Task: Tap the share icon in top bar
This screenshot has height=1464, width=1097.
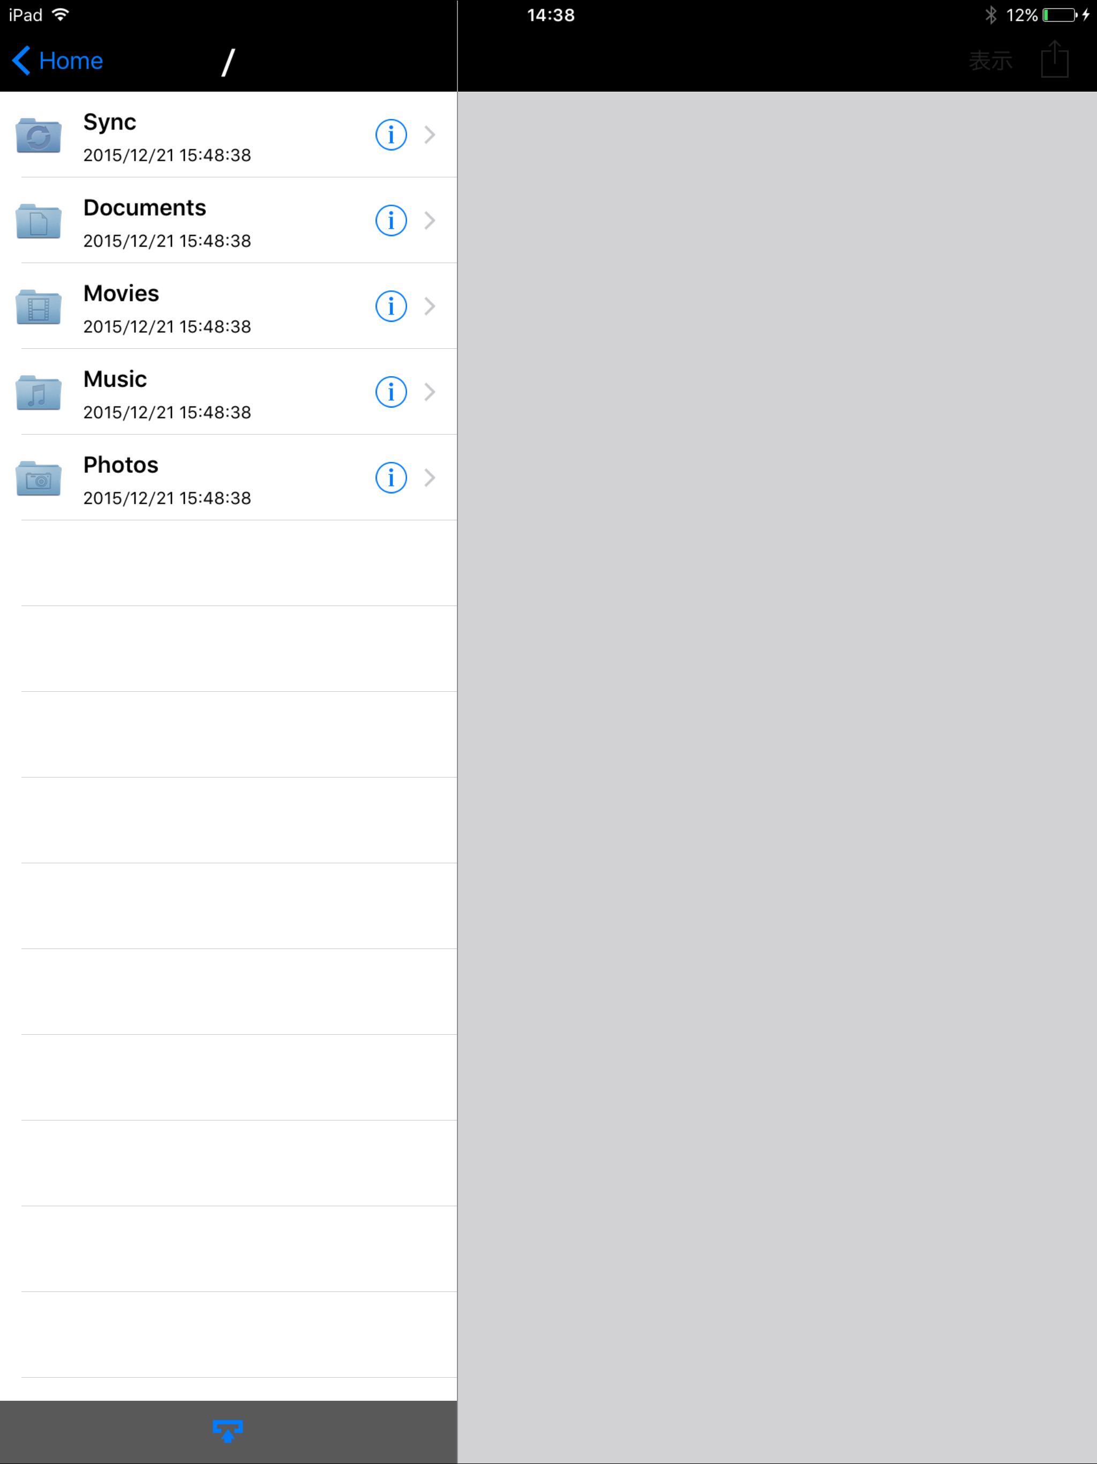Action: [x=1055, y=59]
